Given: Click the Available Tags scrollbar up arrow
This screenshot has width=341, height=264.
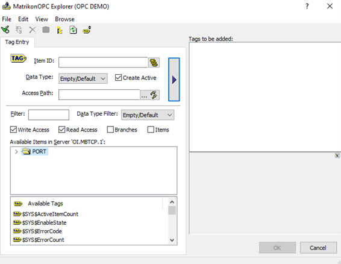Looking at the screenshot, I should coord(172,202).
